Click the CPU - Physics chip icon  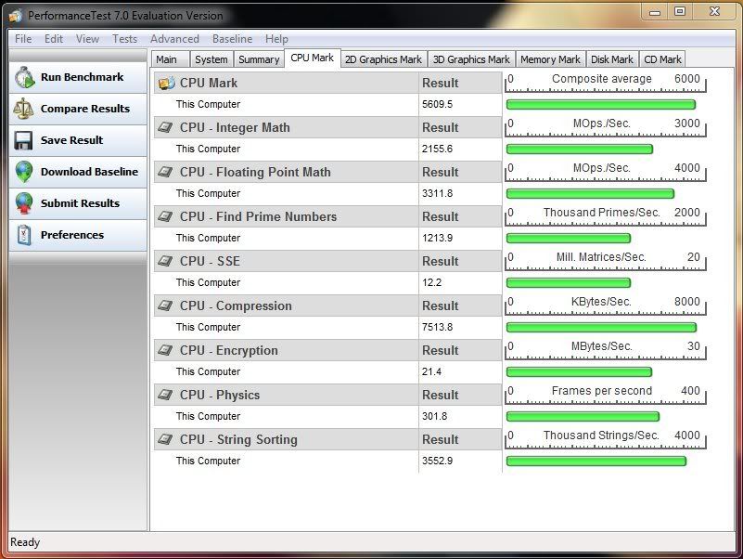coord(166,395)
